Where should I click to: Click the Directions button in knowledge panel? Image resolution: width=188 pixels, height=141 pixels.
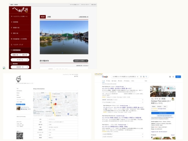click(x=159, y=107)
